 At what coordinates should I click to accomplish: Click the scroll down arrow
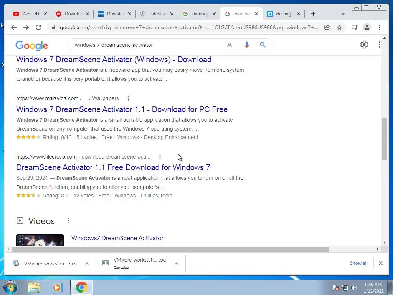click(384, 242)
